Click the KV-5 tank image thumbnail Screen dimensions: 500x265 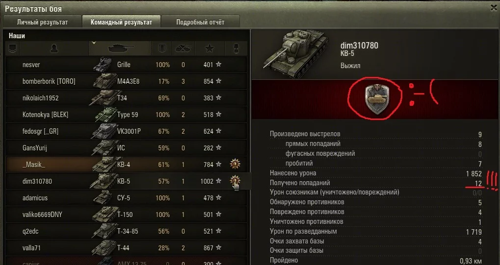coord(295,53)
